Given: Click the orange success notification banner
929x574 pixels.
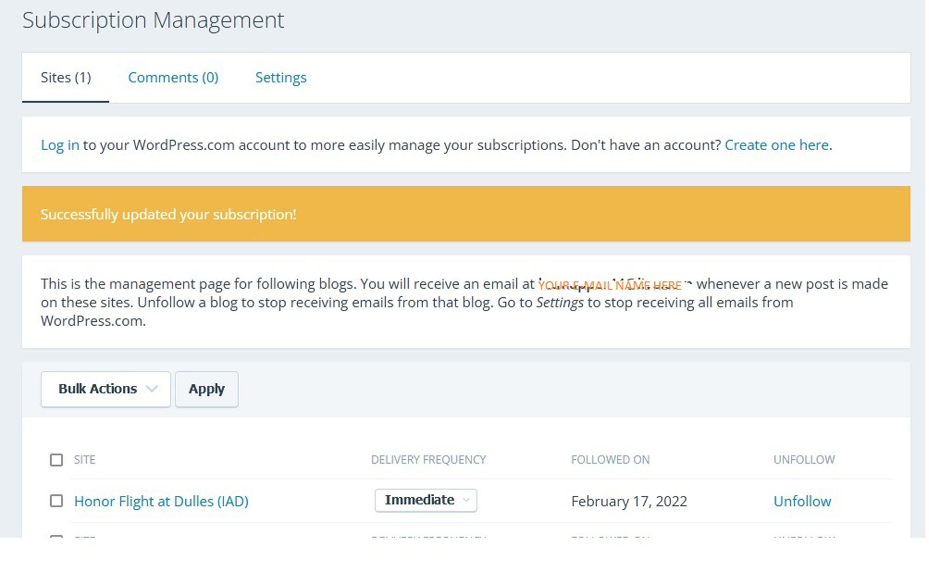Looking at the screenshot, I should (466, 214).
